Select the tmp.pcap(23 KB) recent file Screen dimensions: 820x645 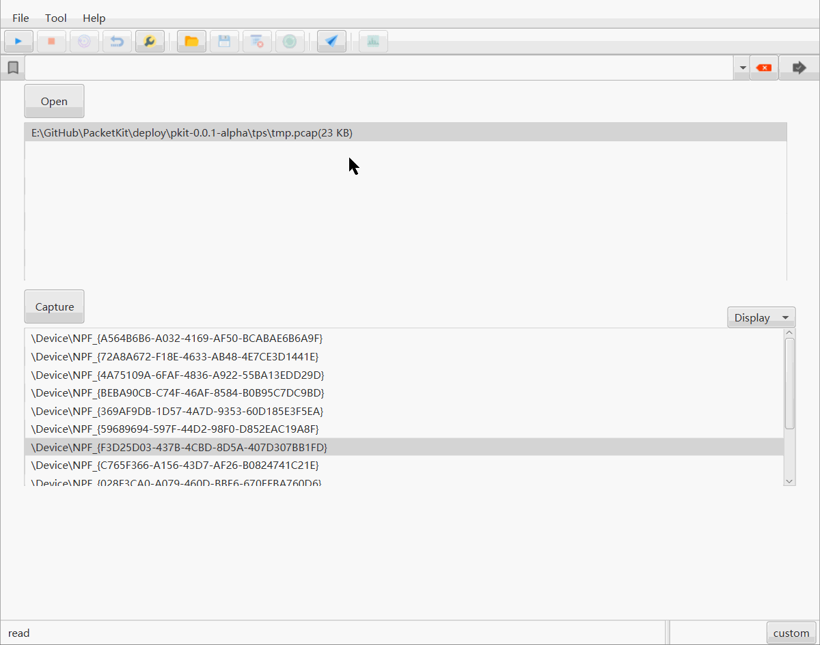(x=405, y=133)
